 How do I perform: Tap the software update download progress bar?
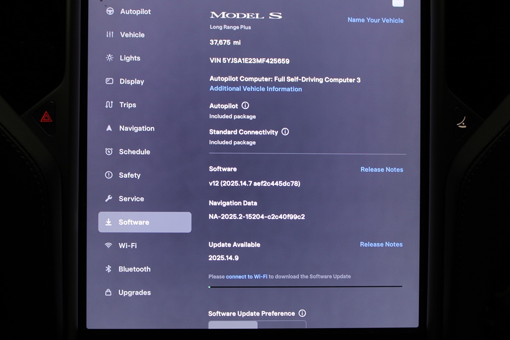[305, 286]
